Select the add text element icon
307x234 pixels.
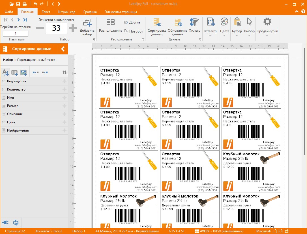pos(5,72)
